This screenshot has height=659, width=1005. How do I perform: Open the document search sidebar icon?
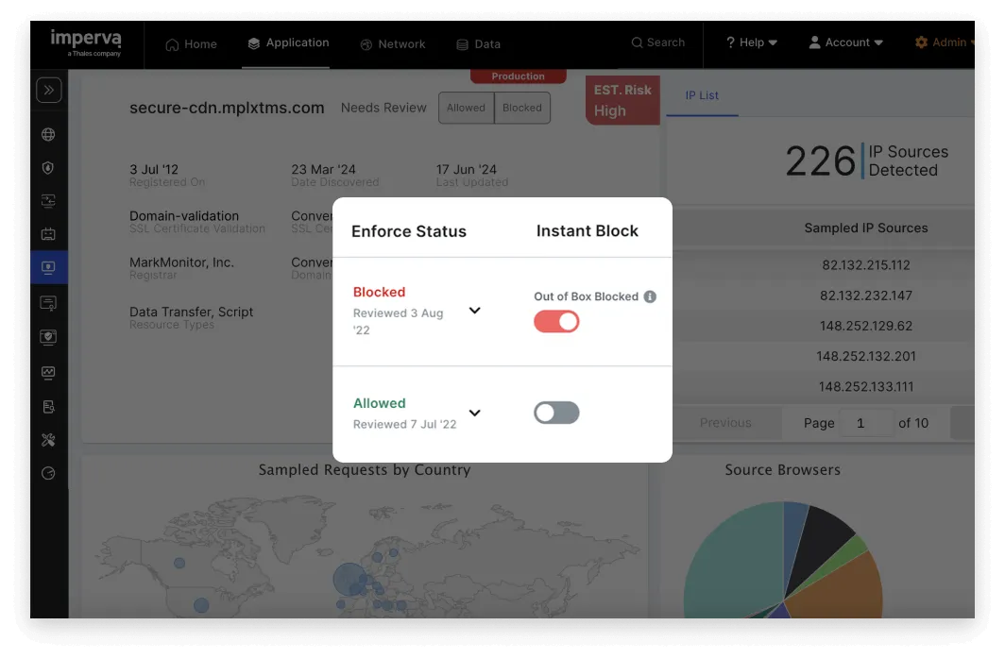(48, 407)
